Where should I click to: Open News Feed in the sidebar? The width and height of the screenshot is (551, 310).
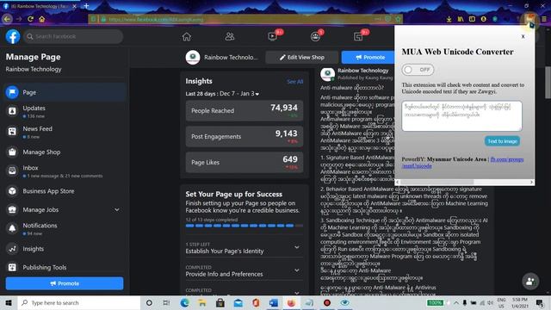[65, 132]
